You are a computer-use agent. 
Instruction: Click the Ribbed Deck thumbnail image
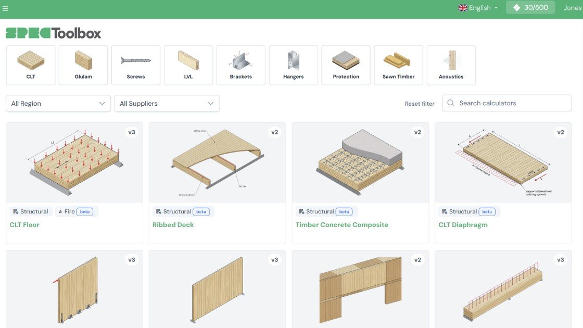coord(218,163)
